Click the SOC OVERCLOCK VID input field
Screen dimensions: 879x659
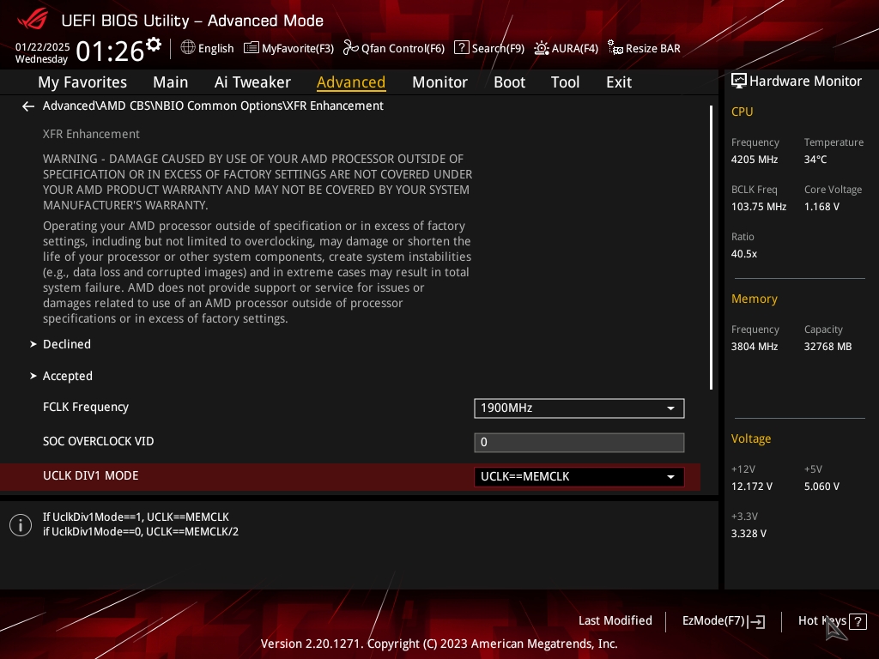point(579,443)
